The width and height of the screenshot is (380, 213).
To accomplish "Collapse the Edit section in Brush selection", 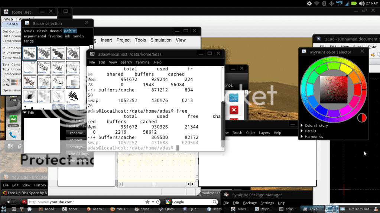I will point(25,113).
